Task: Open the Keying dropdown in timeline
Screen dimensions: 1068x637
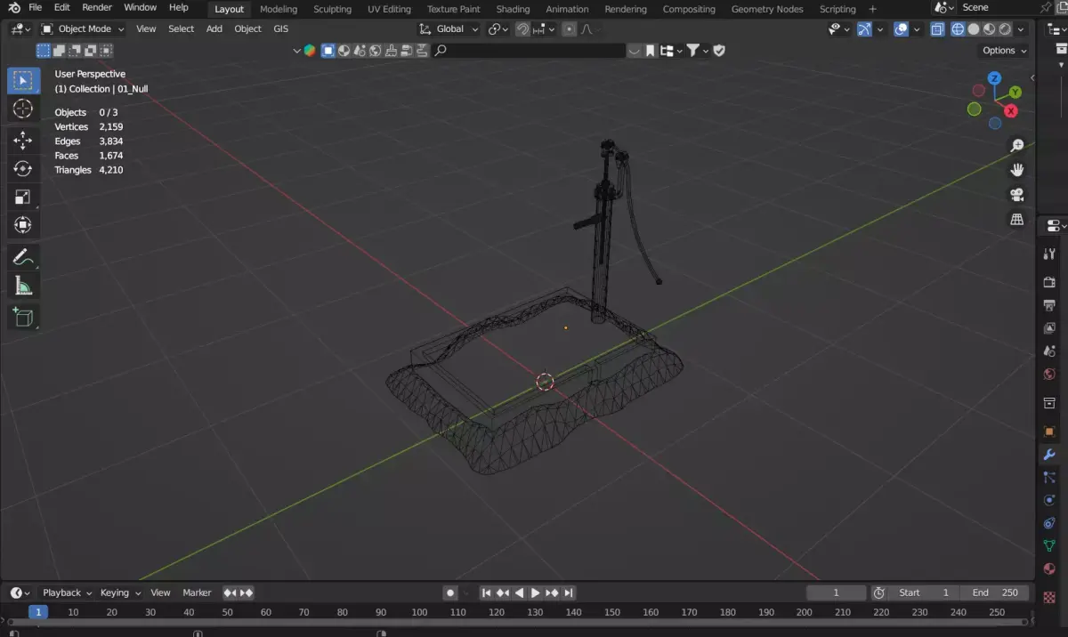Action: 120,593
